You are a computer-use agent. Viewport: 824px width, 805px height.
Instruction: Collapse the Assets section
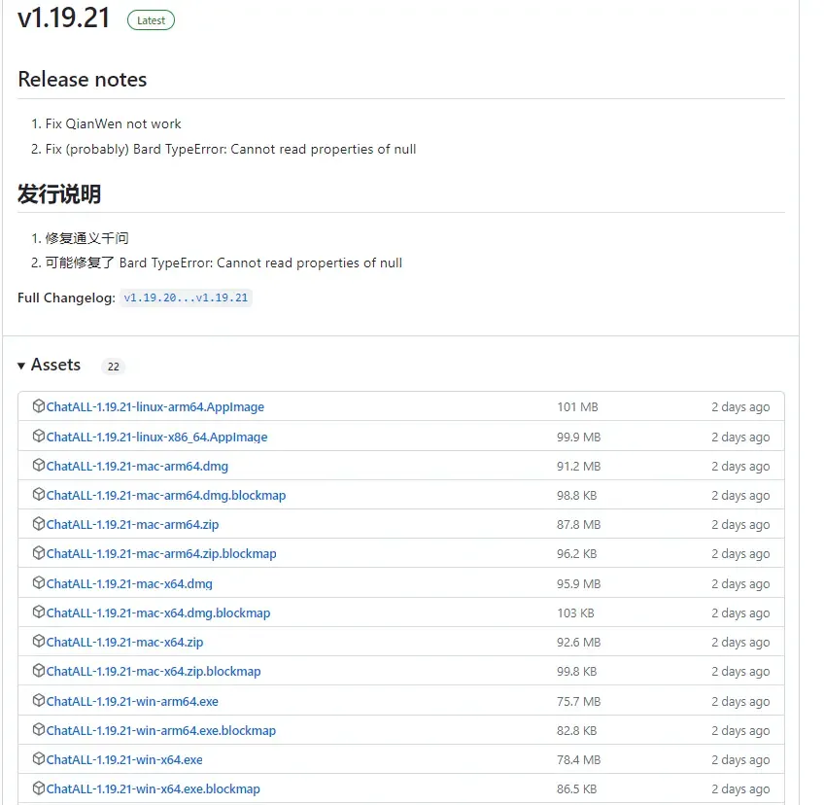click(x=49, y=365)
